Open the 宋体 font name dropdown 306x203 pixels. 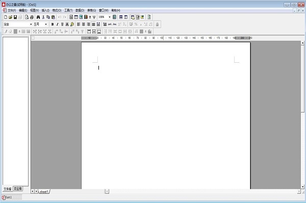31,24
